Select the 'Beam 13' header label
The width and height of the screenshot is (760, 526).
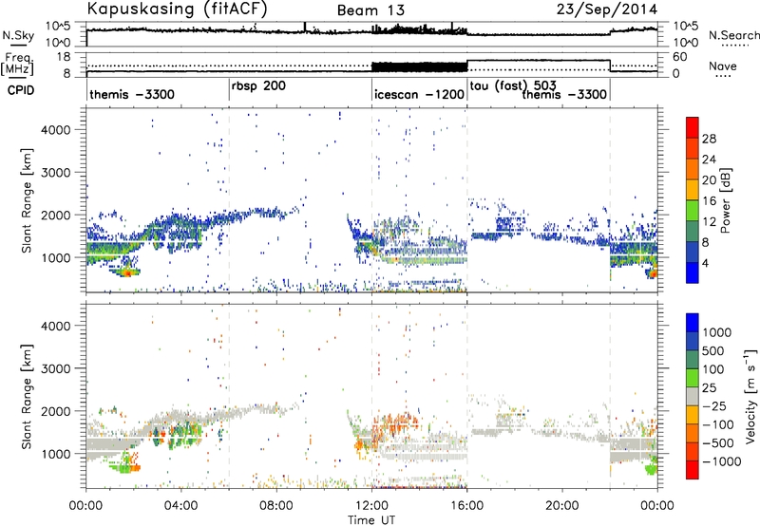(x=370, y=10)
